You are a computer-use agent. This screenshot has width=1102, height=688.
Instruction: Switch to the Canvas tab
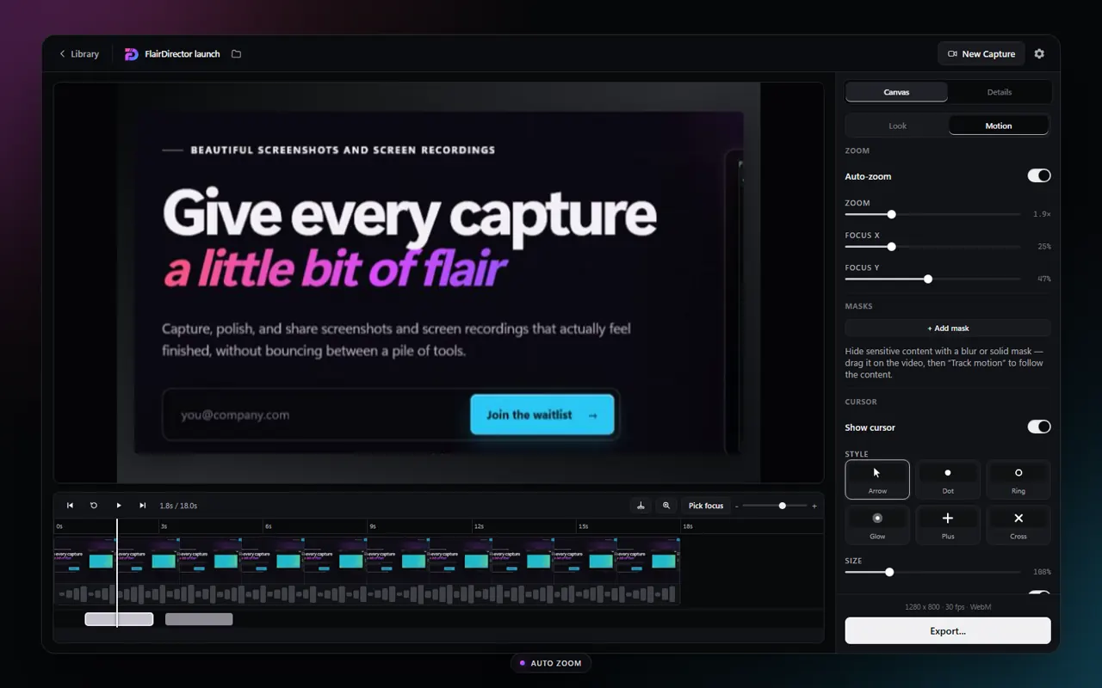point(896,92)
